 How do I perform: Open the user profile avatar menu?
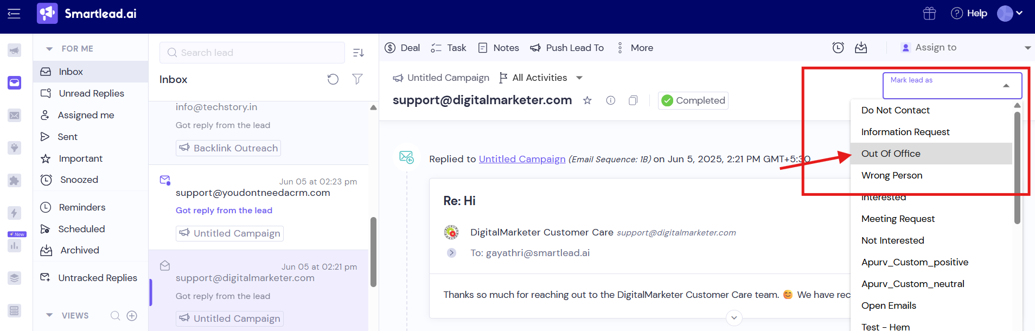click(x=1010, y=14)
